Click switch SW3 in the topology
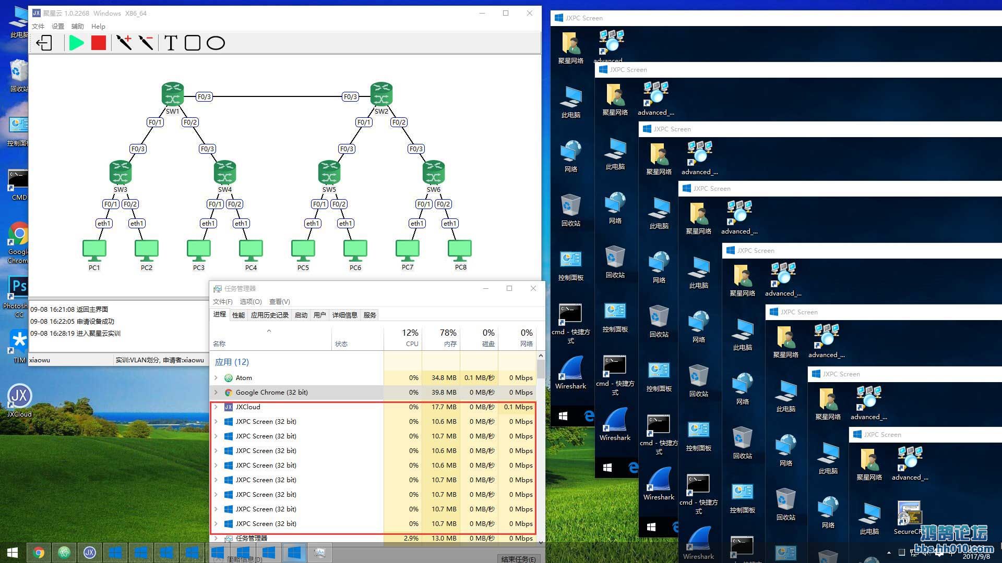 click(120, 173)
